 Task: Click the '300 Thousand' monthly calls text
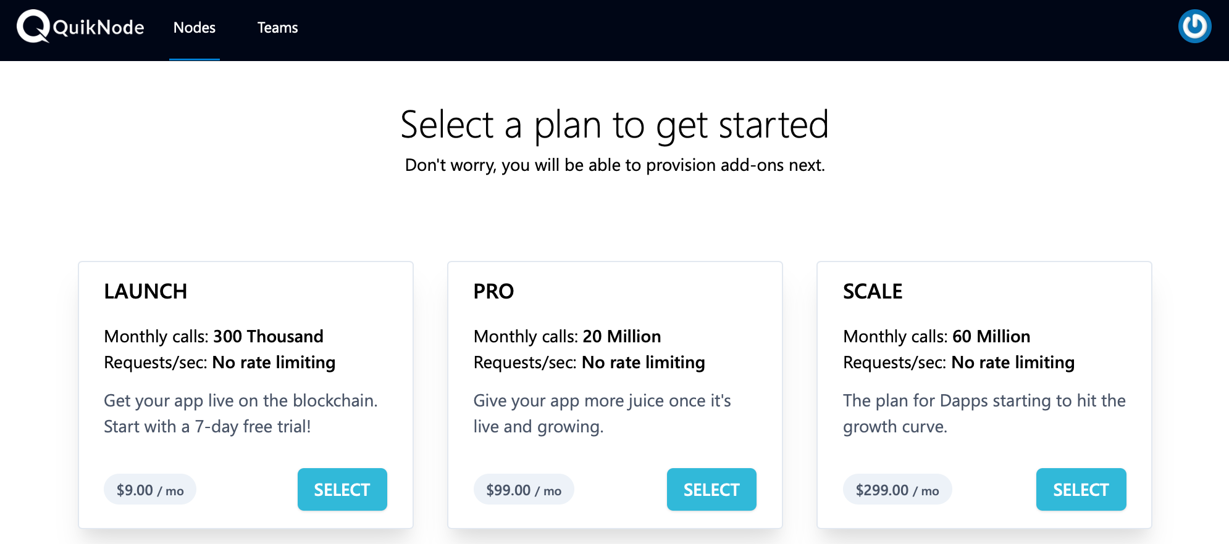tap(268, 336)
